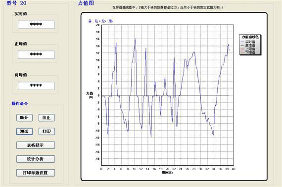The width and height of the screenshot is (282, 187).
Task: Click the 实时值 blue line legend entry
Action: [248, 42]
